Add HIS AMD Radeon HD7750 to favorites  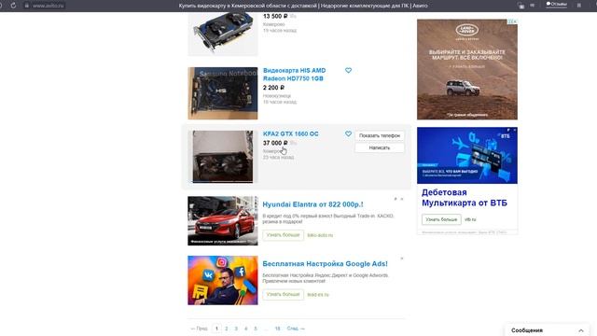tap(348, 71)
